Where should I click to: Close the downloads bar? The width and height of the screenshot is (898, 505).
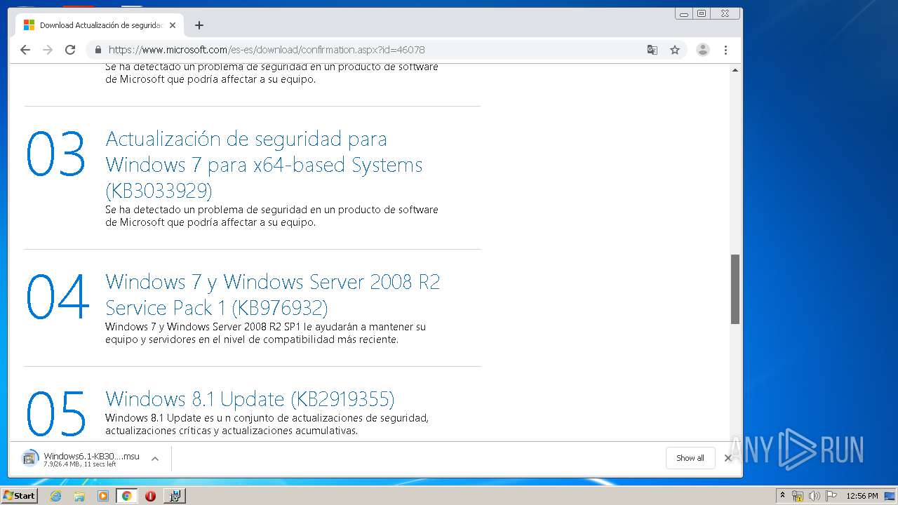(x=728, y=458)
